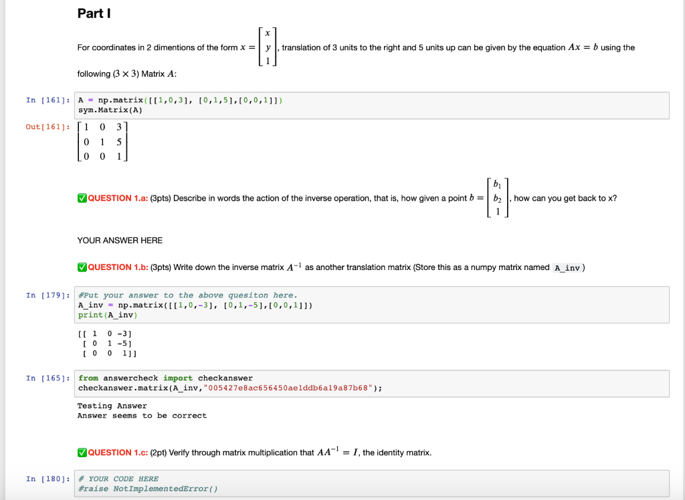Select the In [161] cell prompt
Screen dimensions: 685x500
click(x=47, y=100)
